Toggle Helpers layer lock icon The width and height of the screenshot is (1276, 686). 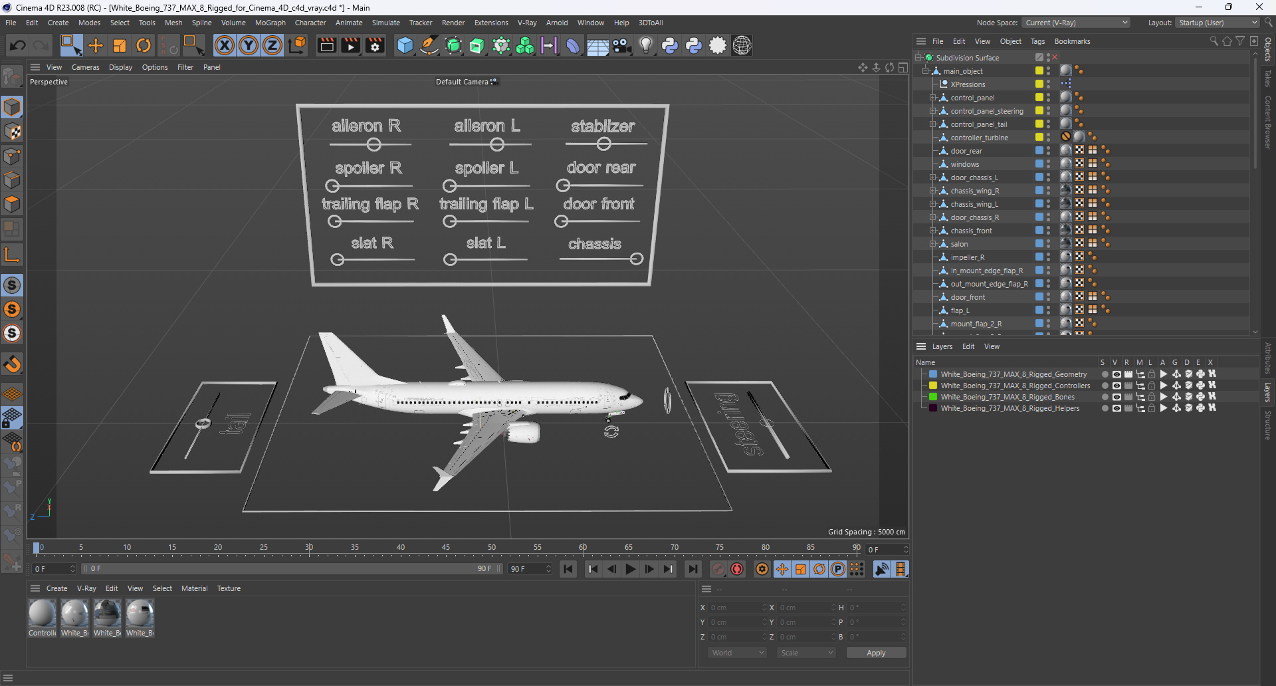click(x=1152, y=408)
